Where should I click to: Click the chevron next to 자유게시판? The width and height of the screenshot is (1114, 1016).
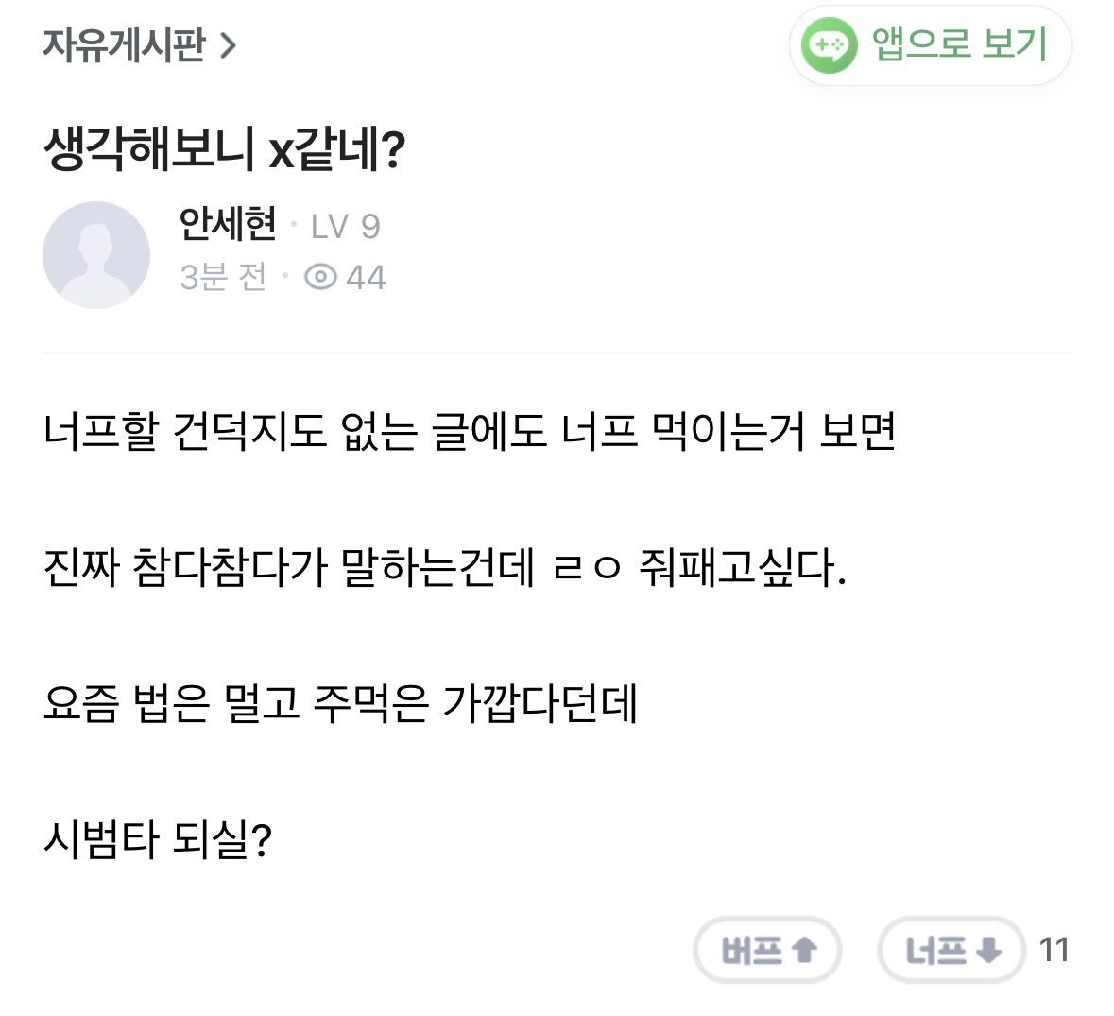click(x=228, y=45)
